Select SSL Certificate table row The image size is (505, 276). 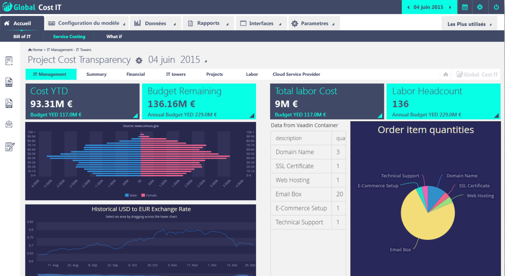(x=308, y=166)
